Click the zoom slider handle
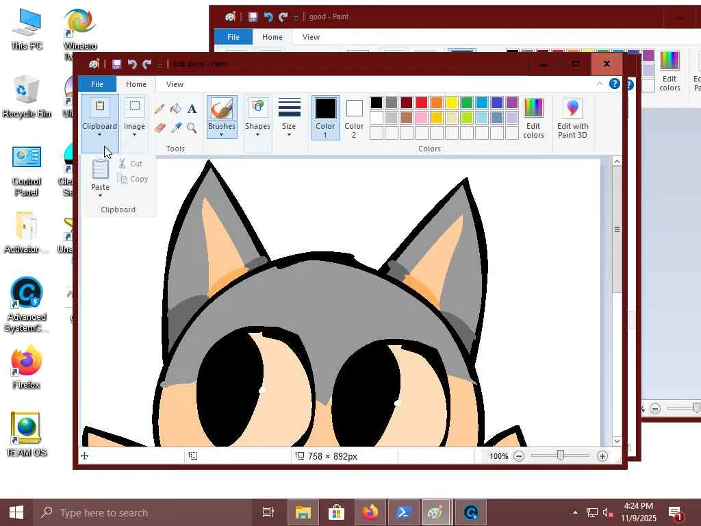 (560, 455)
